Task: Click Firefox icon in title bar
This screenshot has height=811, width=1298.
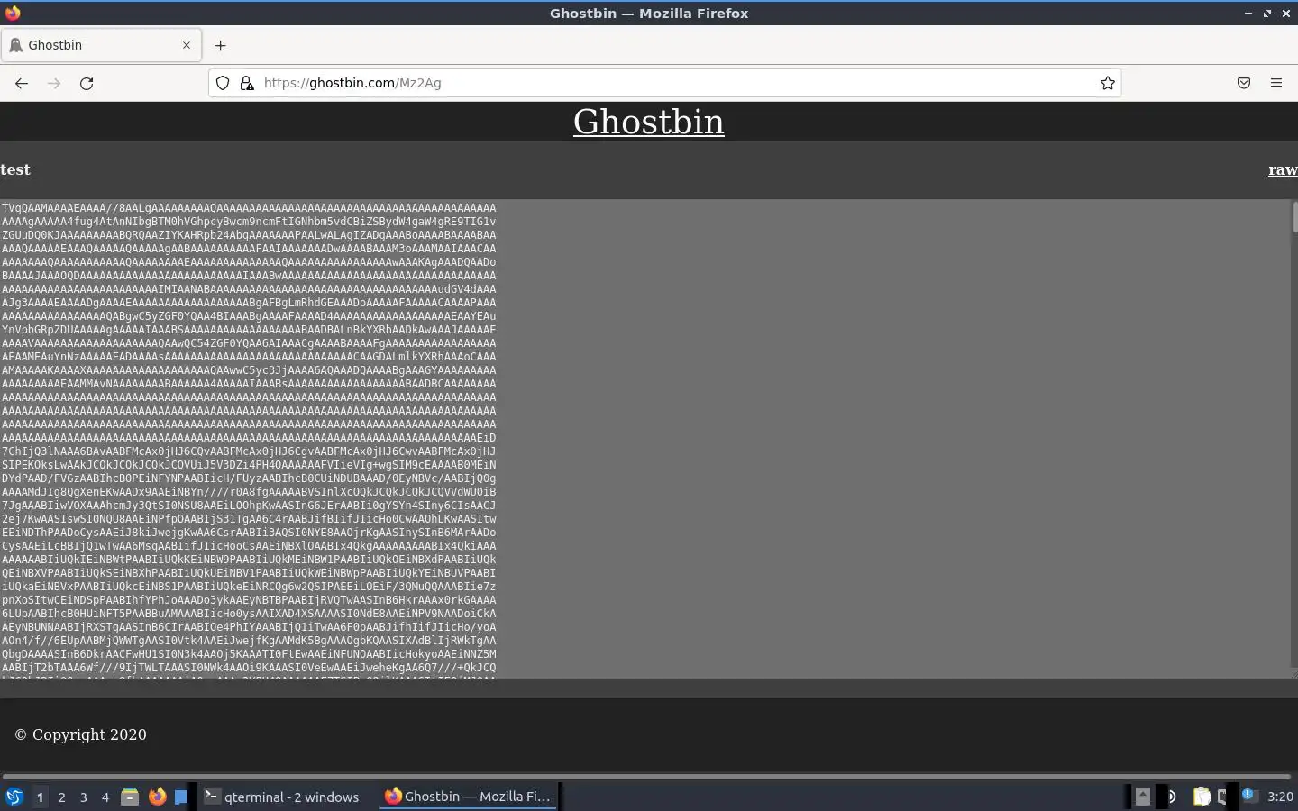Action: coord(13,13)
